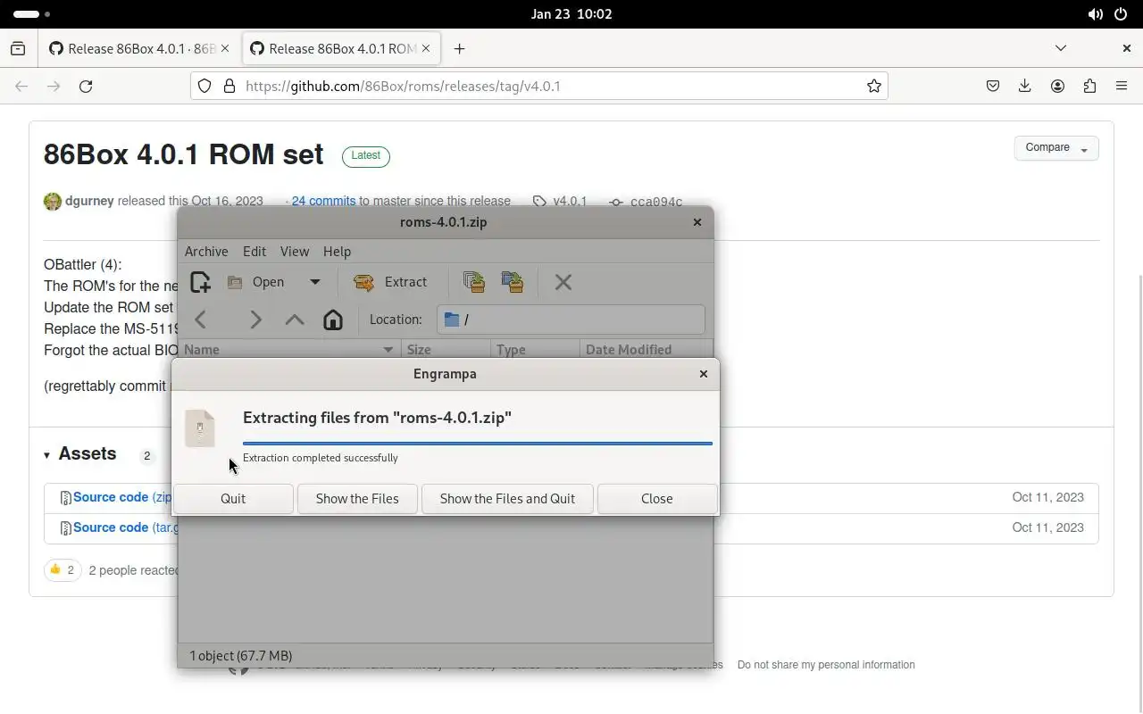The width and height of the screenshot is (1143, 714).
Task: Open the Firefox hamburger menu
Action: (x=1122, y=87)
